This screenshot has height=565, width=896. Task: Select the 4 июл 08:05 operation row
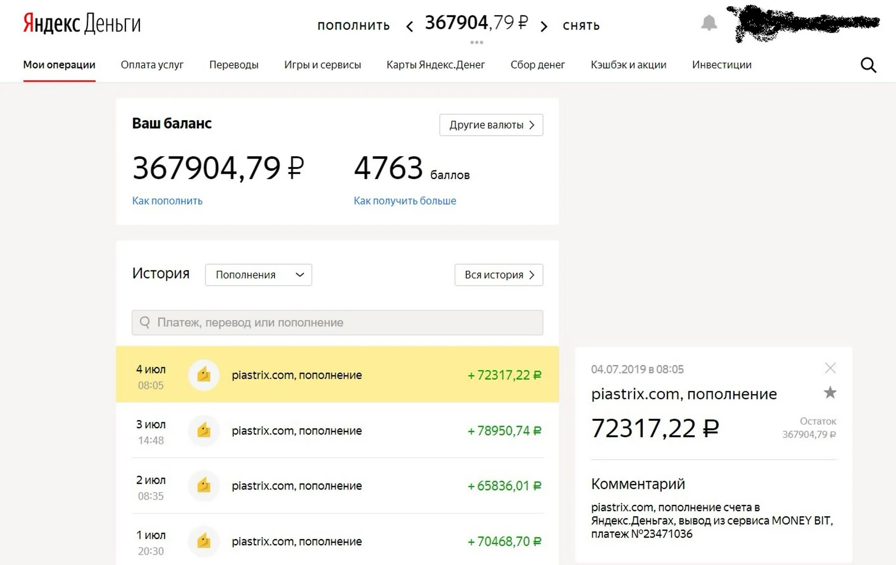pyautogui.click(x=337, y=374)
